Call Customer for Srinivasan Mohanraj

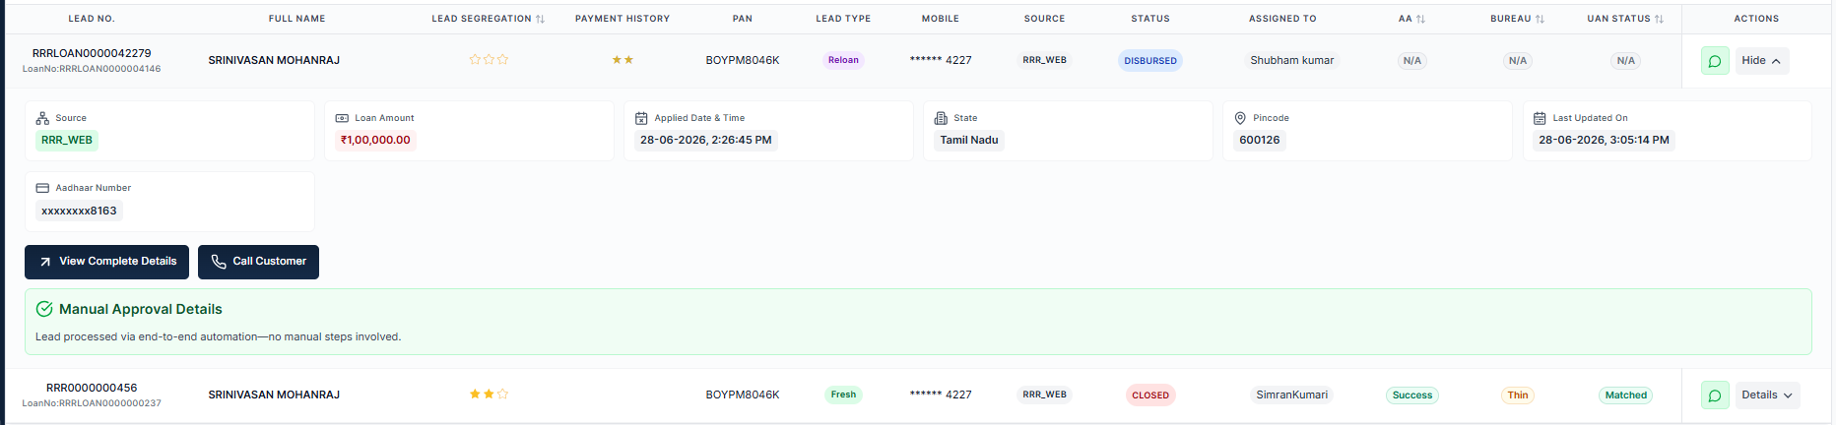tap(258, 262)
